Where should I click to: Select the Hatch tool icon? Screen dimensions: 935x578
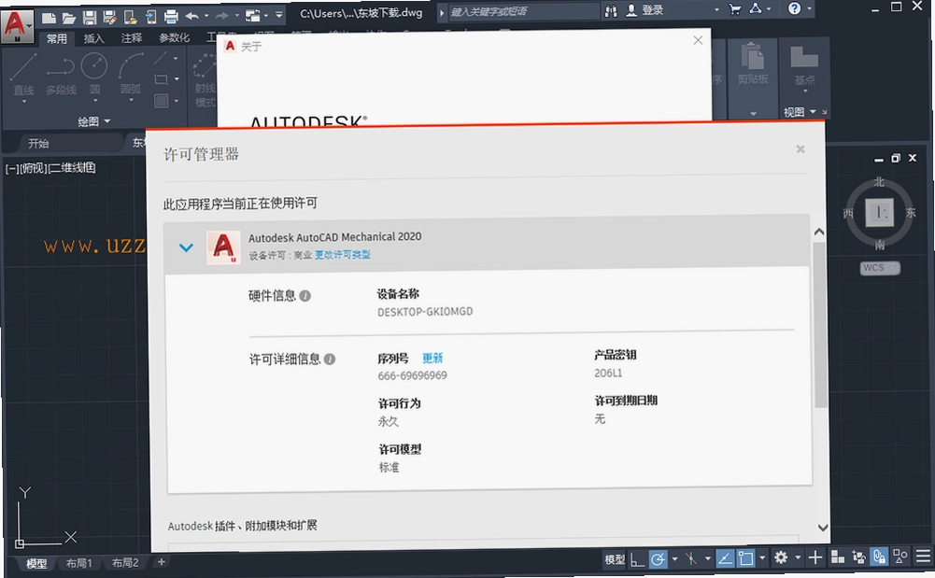(x=161, y=101)
